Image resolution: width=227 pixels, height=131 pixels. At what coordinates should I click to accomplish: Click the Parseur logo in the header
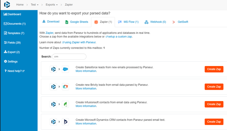7,5
